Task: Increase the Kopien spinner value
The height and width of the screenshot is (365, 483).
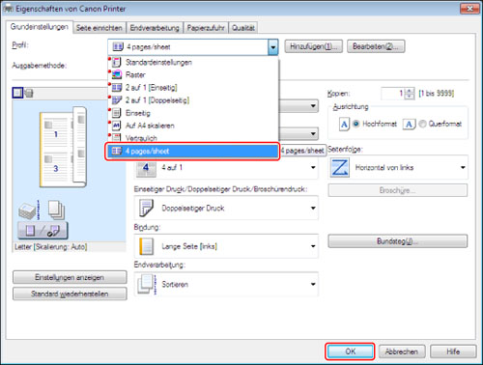Action: 410,91
